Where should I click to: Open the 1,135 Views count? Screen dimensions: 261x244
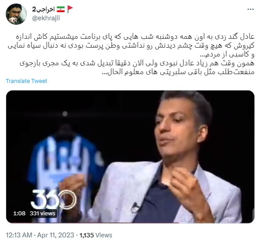(x=96, y=235)
